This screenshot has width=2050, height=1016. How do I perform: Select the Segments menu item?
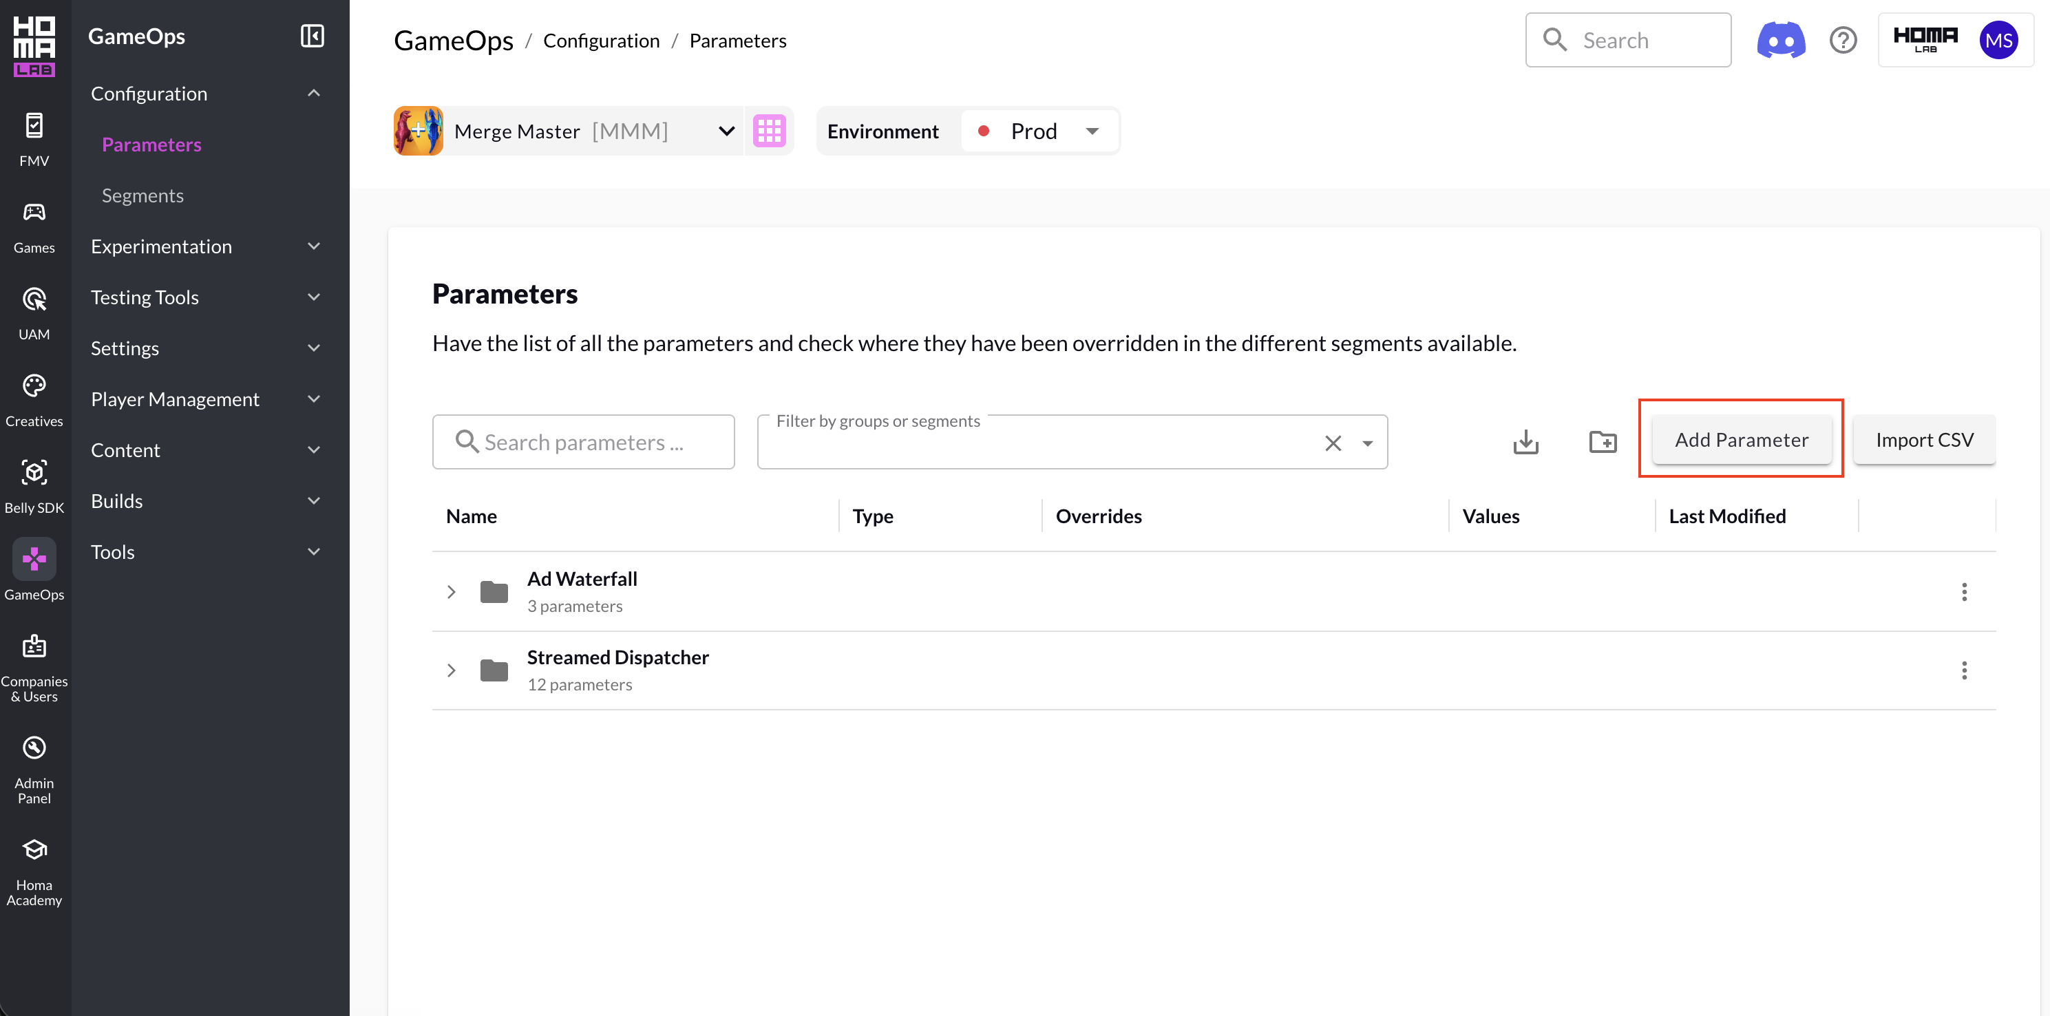(142, 195)
